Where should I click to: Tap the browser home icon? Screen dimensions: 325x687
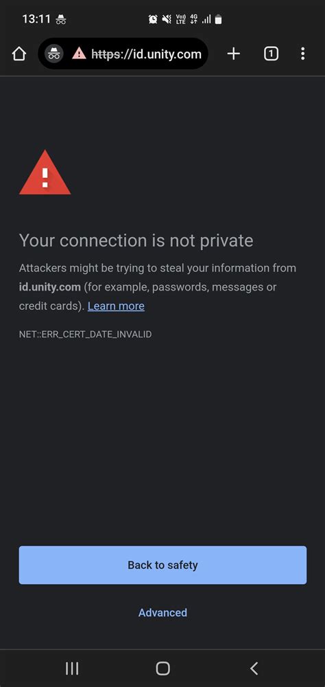(x=19, y=54)
